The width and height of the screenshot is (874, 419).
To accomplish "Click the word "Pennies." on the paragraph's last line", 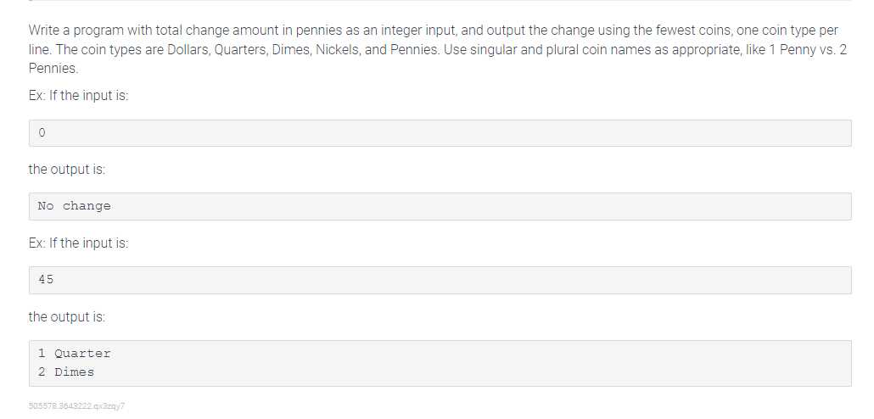I will 53,69.
